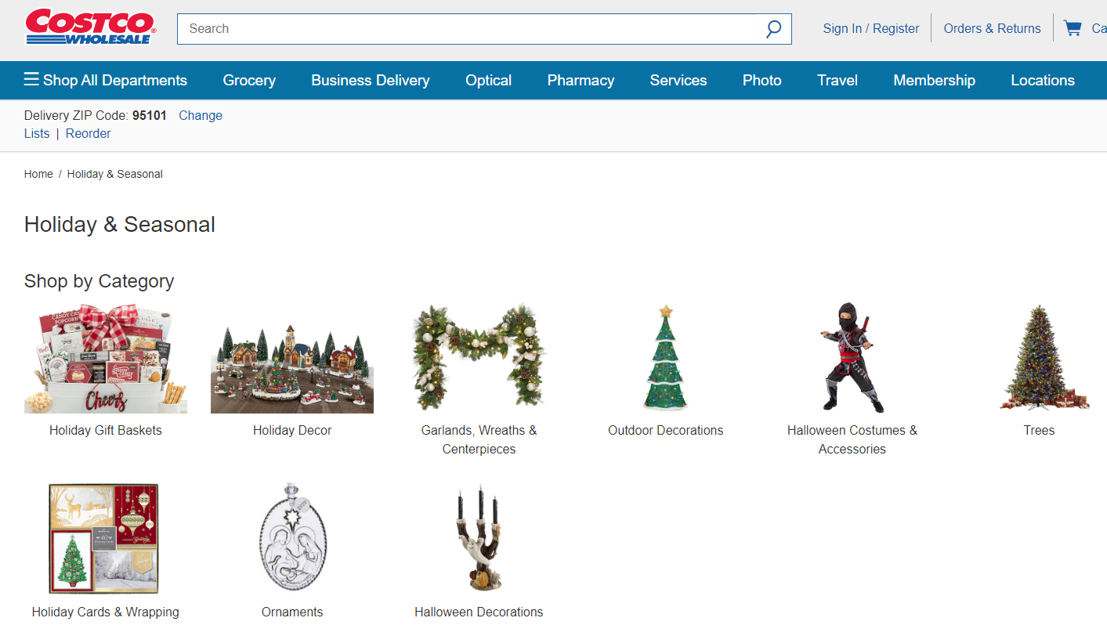Select the Halloween Costumes ninja image
Viewport: 1107px width, 625px height.
(x=852, y=359)
